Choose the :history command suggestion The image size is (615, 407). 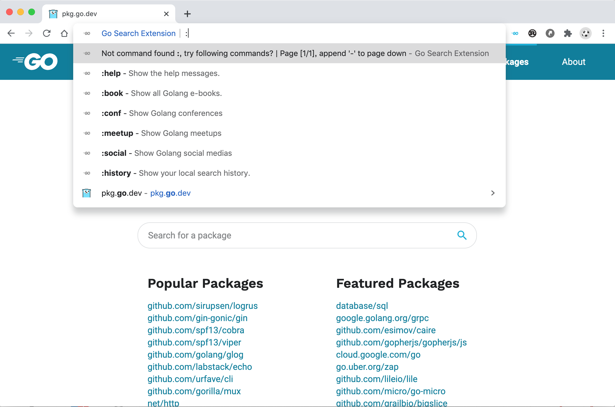pyautogui.click(x=289, y=173)
